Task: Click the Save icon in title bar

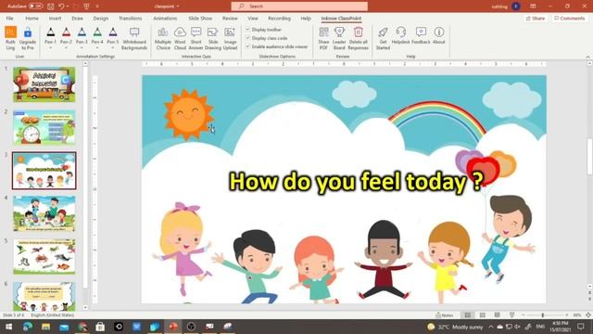Action: pyautogui.click(x=50, y=6)
